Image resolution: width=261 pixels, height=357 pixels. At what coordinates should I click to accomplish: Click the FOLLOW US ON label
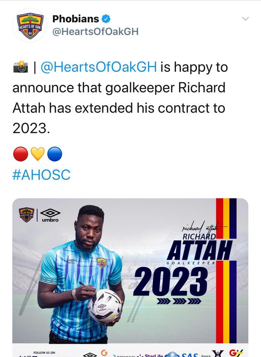point(44,352)
